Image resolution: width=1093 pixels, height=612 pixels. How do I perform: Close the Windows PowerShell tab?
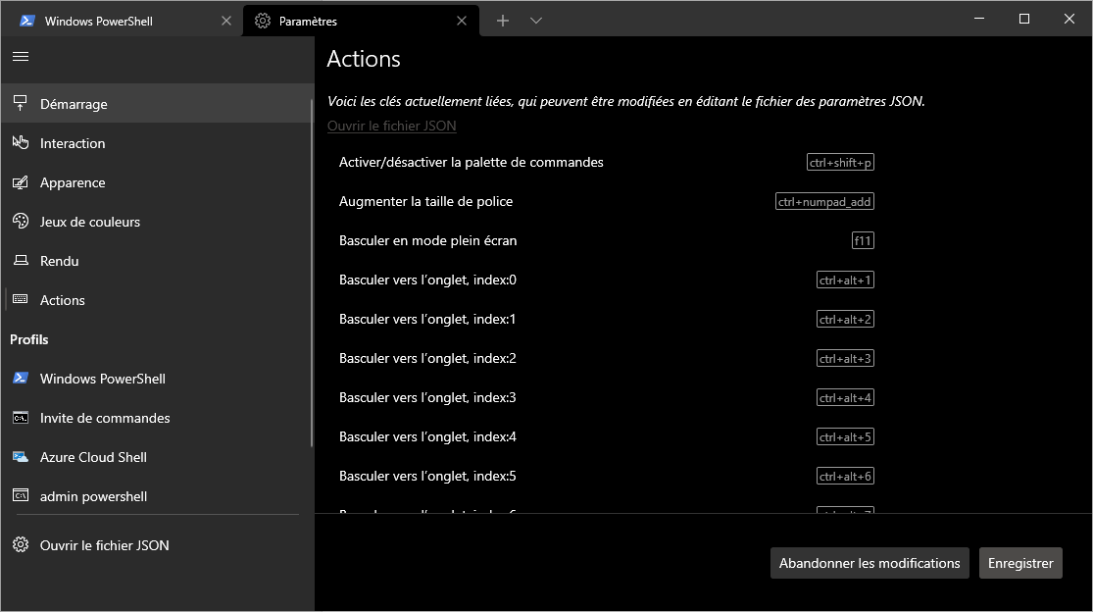coord(225,21)
